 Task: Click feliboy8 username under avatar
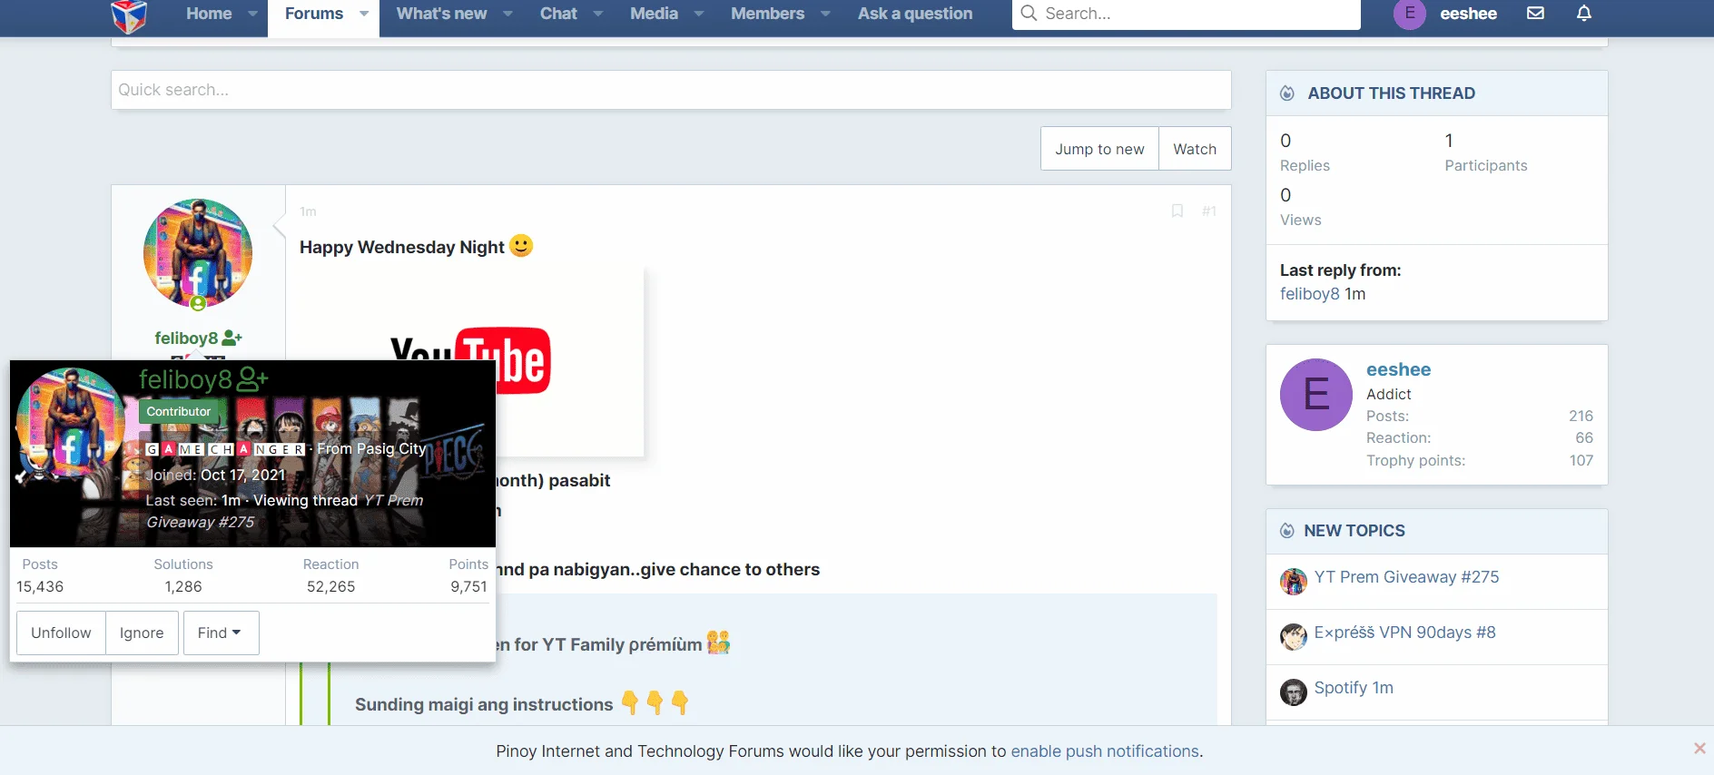(186, 338)
